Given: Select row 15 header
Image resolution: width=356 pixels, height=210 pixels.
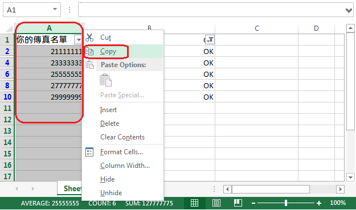Looking at the screenshot, I should tap(7, 154).
